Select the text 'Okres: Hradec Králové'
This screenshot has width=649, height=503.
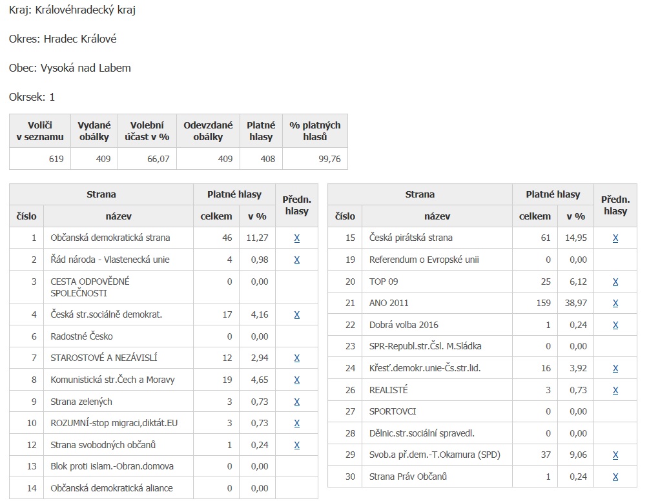click(x=63, y=39)
